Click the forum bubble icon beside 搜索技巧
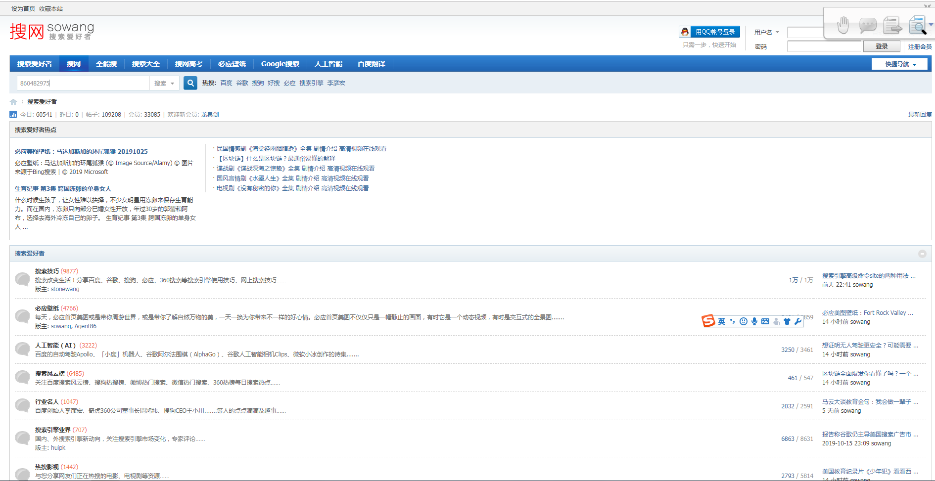This screenshot has height=481, width=935. point(22,279)
